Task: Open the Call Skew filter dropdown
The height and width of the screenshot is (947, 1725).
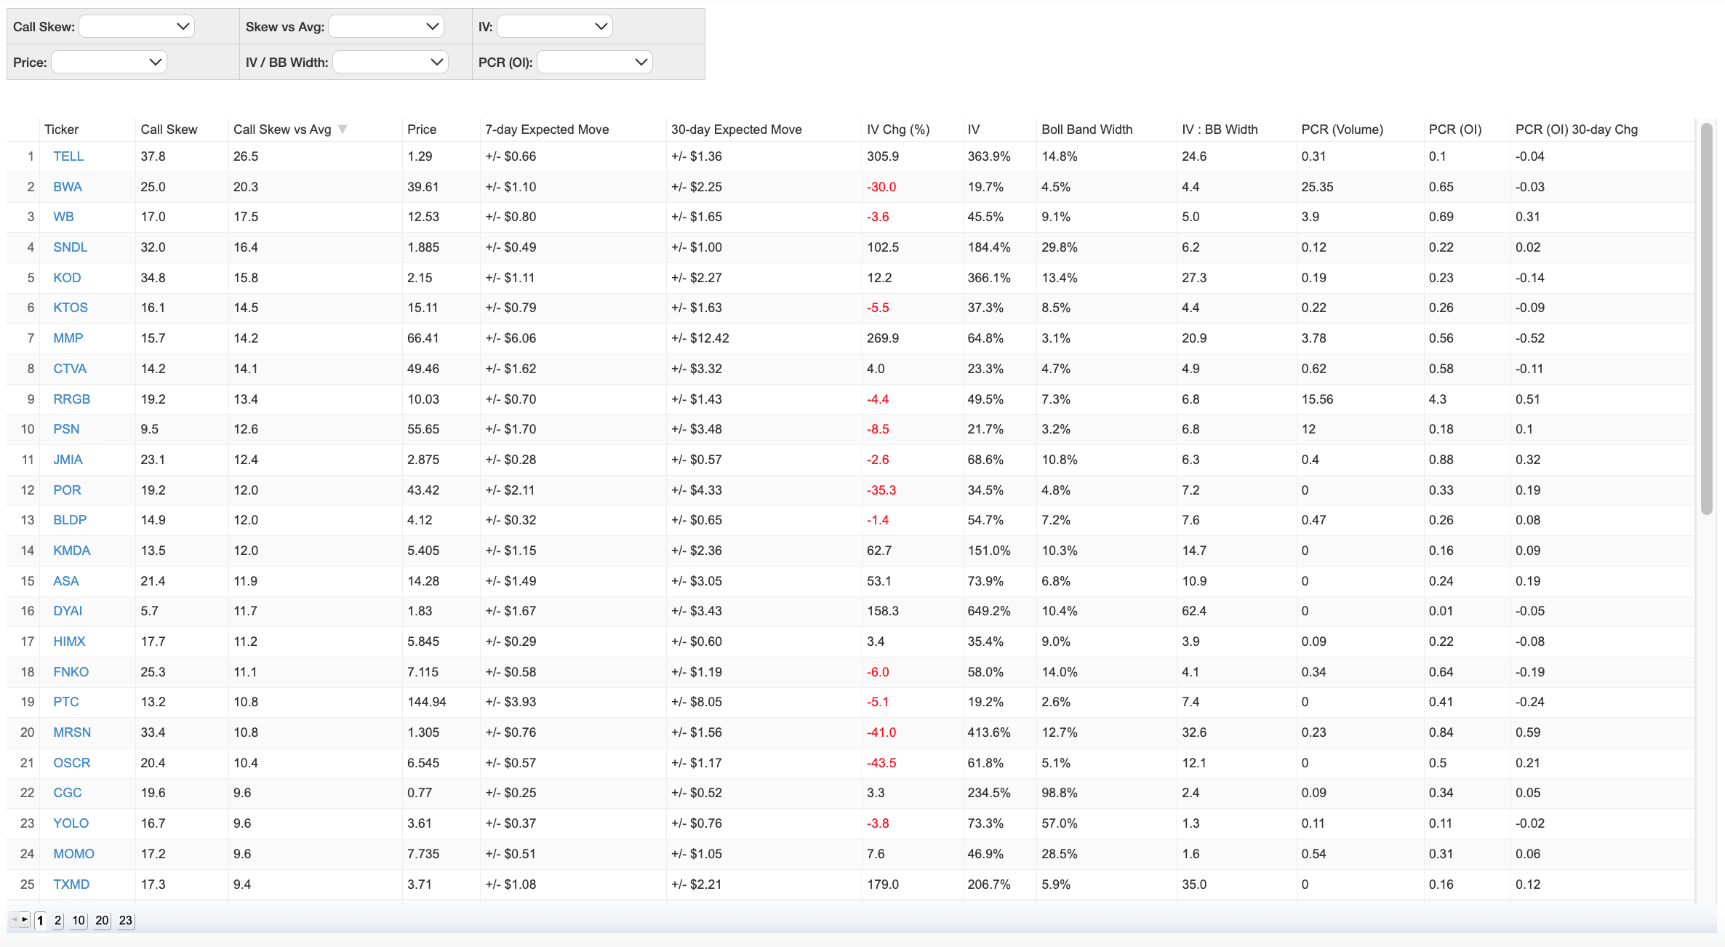Action: pos(137,26)
